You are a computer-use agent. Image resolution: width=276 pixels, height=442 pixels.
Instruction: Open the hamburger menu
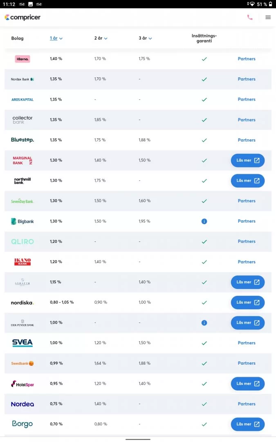tap(268, 18)
